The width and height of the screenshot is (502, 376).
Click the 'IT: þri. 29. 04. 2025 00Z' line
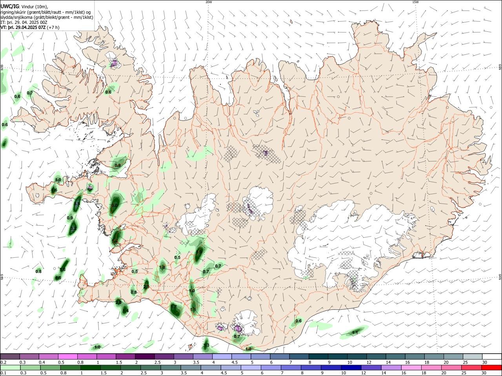point(24,22)
